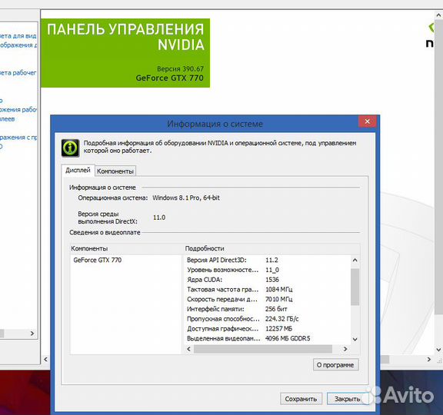This screenshot has height=415, width=443.
Task: Select the Ядра CUDA row
Action: (268, 280)
